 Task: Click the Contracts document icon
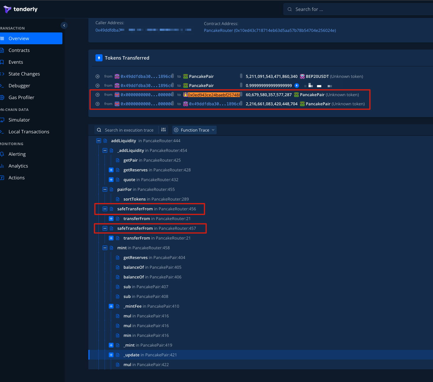coord(2,50)
